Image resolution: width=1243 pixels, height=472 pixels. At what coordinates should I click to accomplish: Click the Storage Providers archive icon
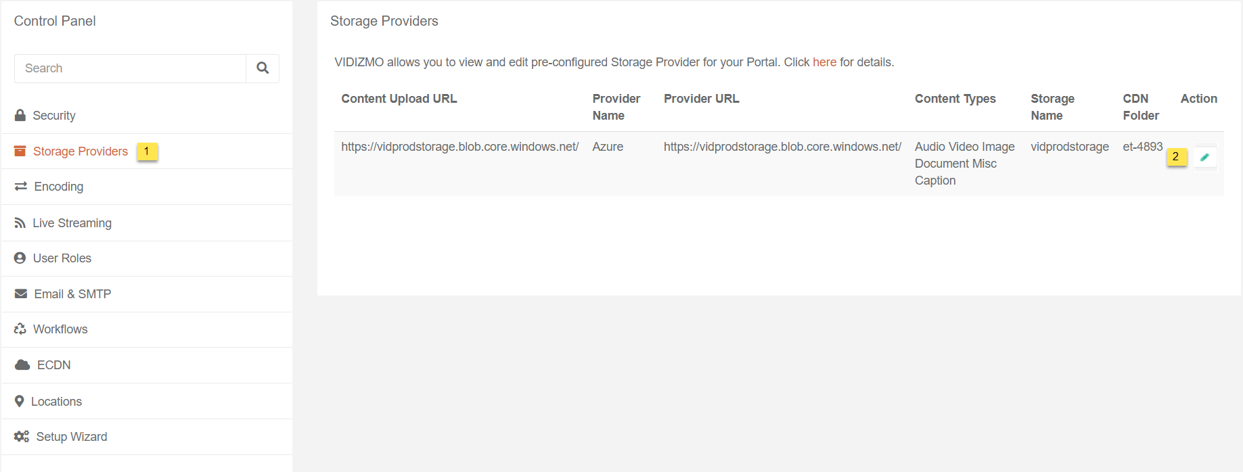click(x=20, y=151)
